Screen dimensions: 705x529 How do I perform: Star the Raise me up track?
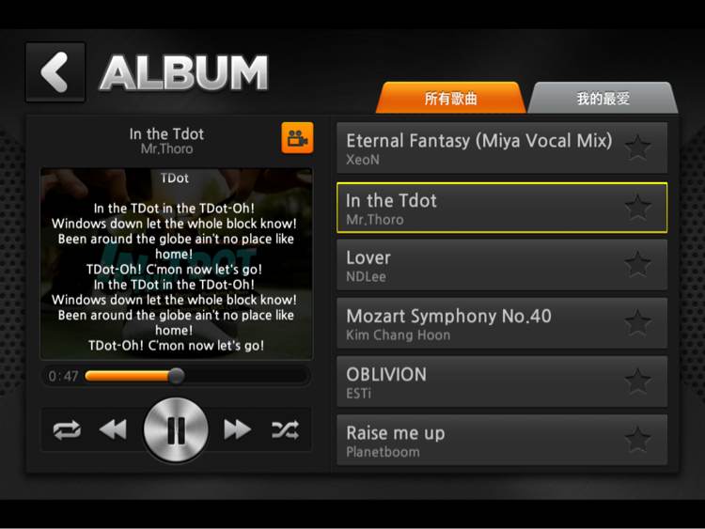(x=637, y=439)
